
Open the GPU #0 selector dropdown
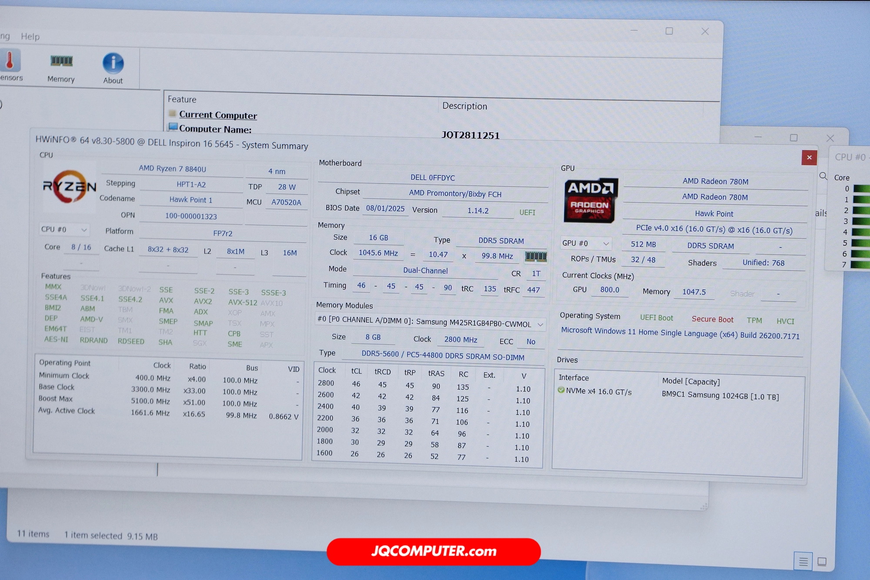click(x=586, y=243)
